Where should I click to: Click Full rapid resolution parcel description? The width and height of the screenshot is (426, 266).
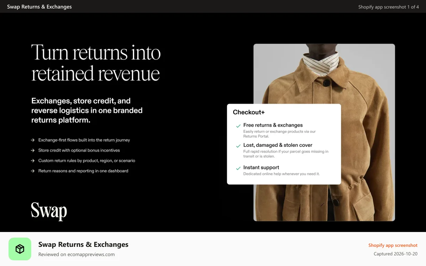click(286, 154)
